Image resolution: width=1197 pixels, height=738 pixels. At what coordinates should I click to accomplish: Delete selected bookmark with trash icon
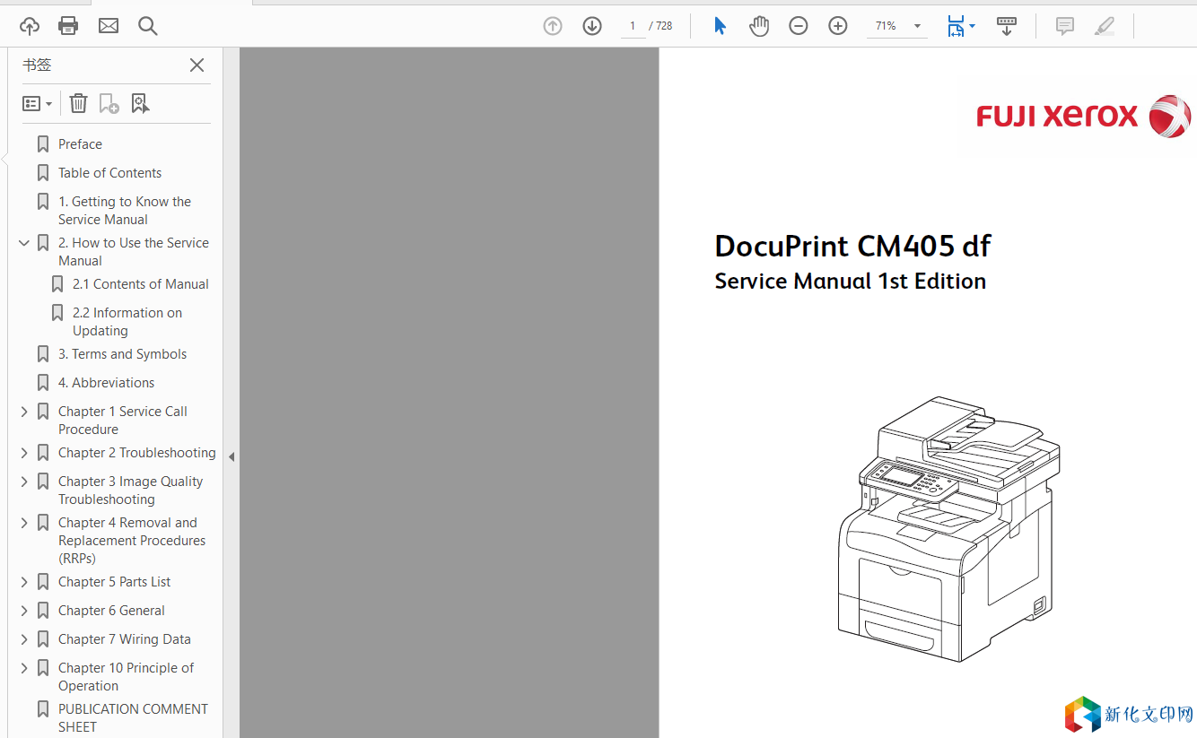[79, 104]
